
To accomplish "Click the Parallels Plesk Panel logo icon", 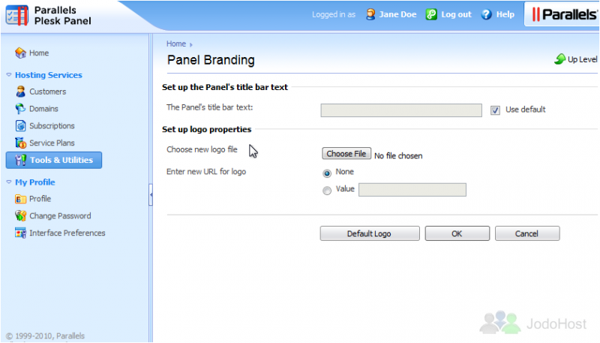I will coord(17,15).
